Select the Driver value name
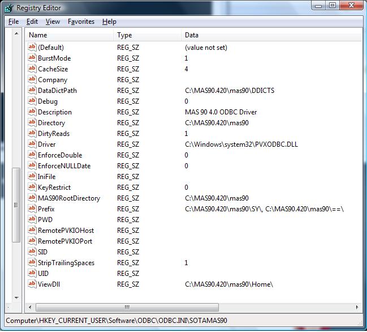This screenshot has height=332, width=367. pyautogui.click(x=46, y=144)
